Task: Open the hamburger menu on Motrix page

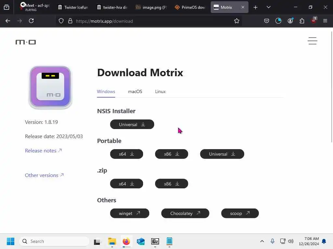Action: point(313,41)
